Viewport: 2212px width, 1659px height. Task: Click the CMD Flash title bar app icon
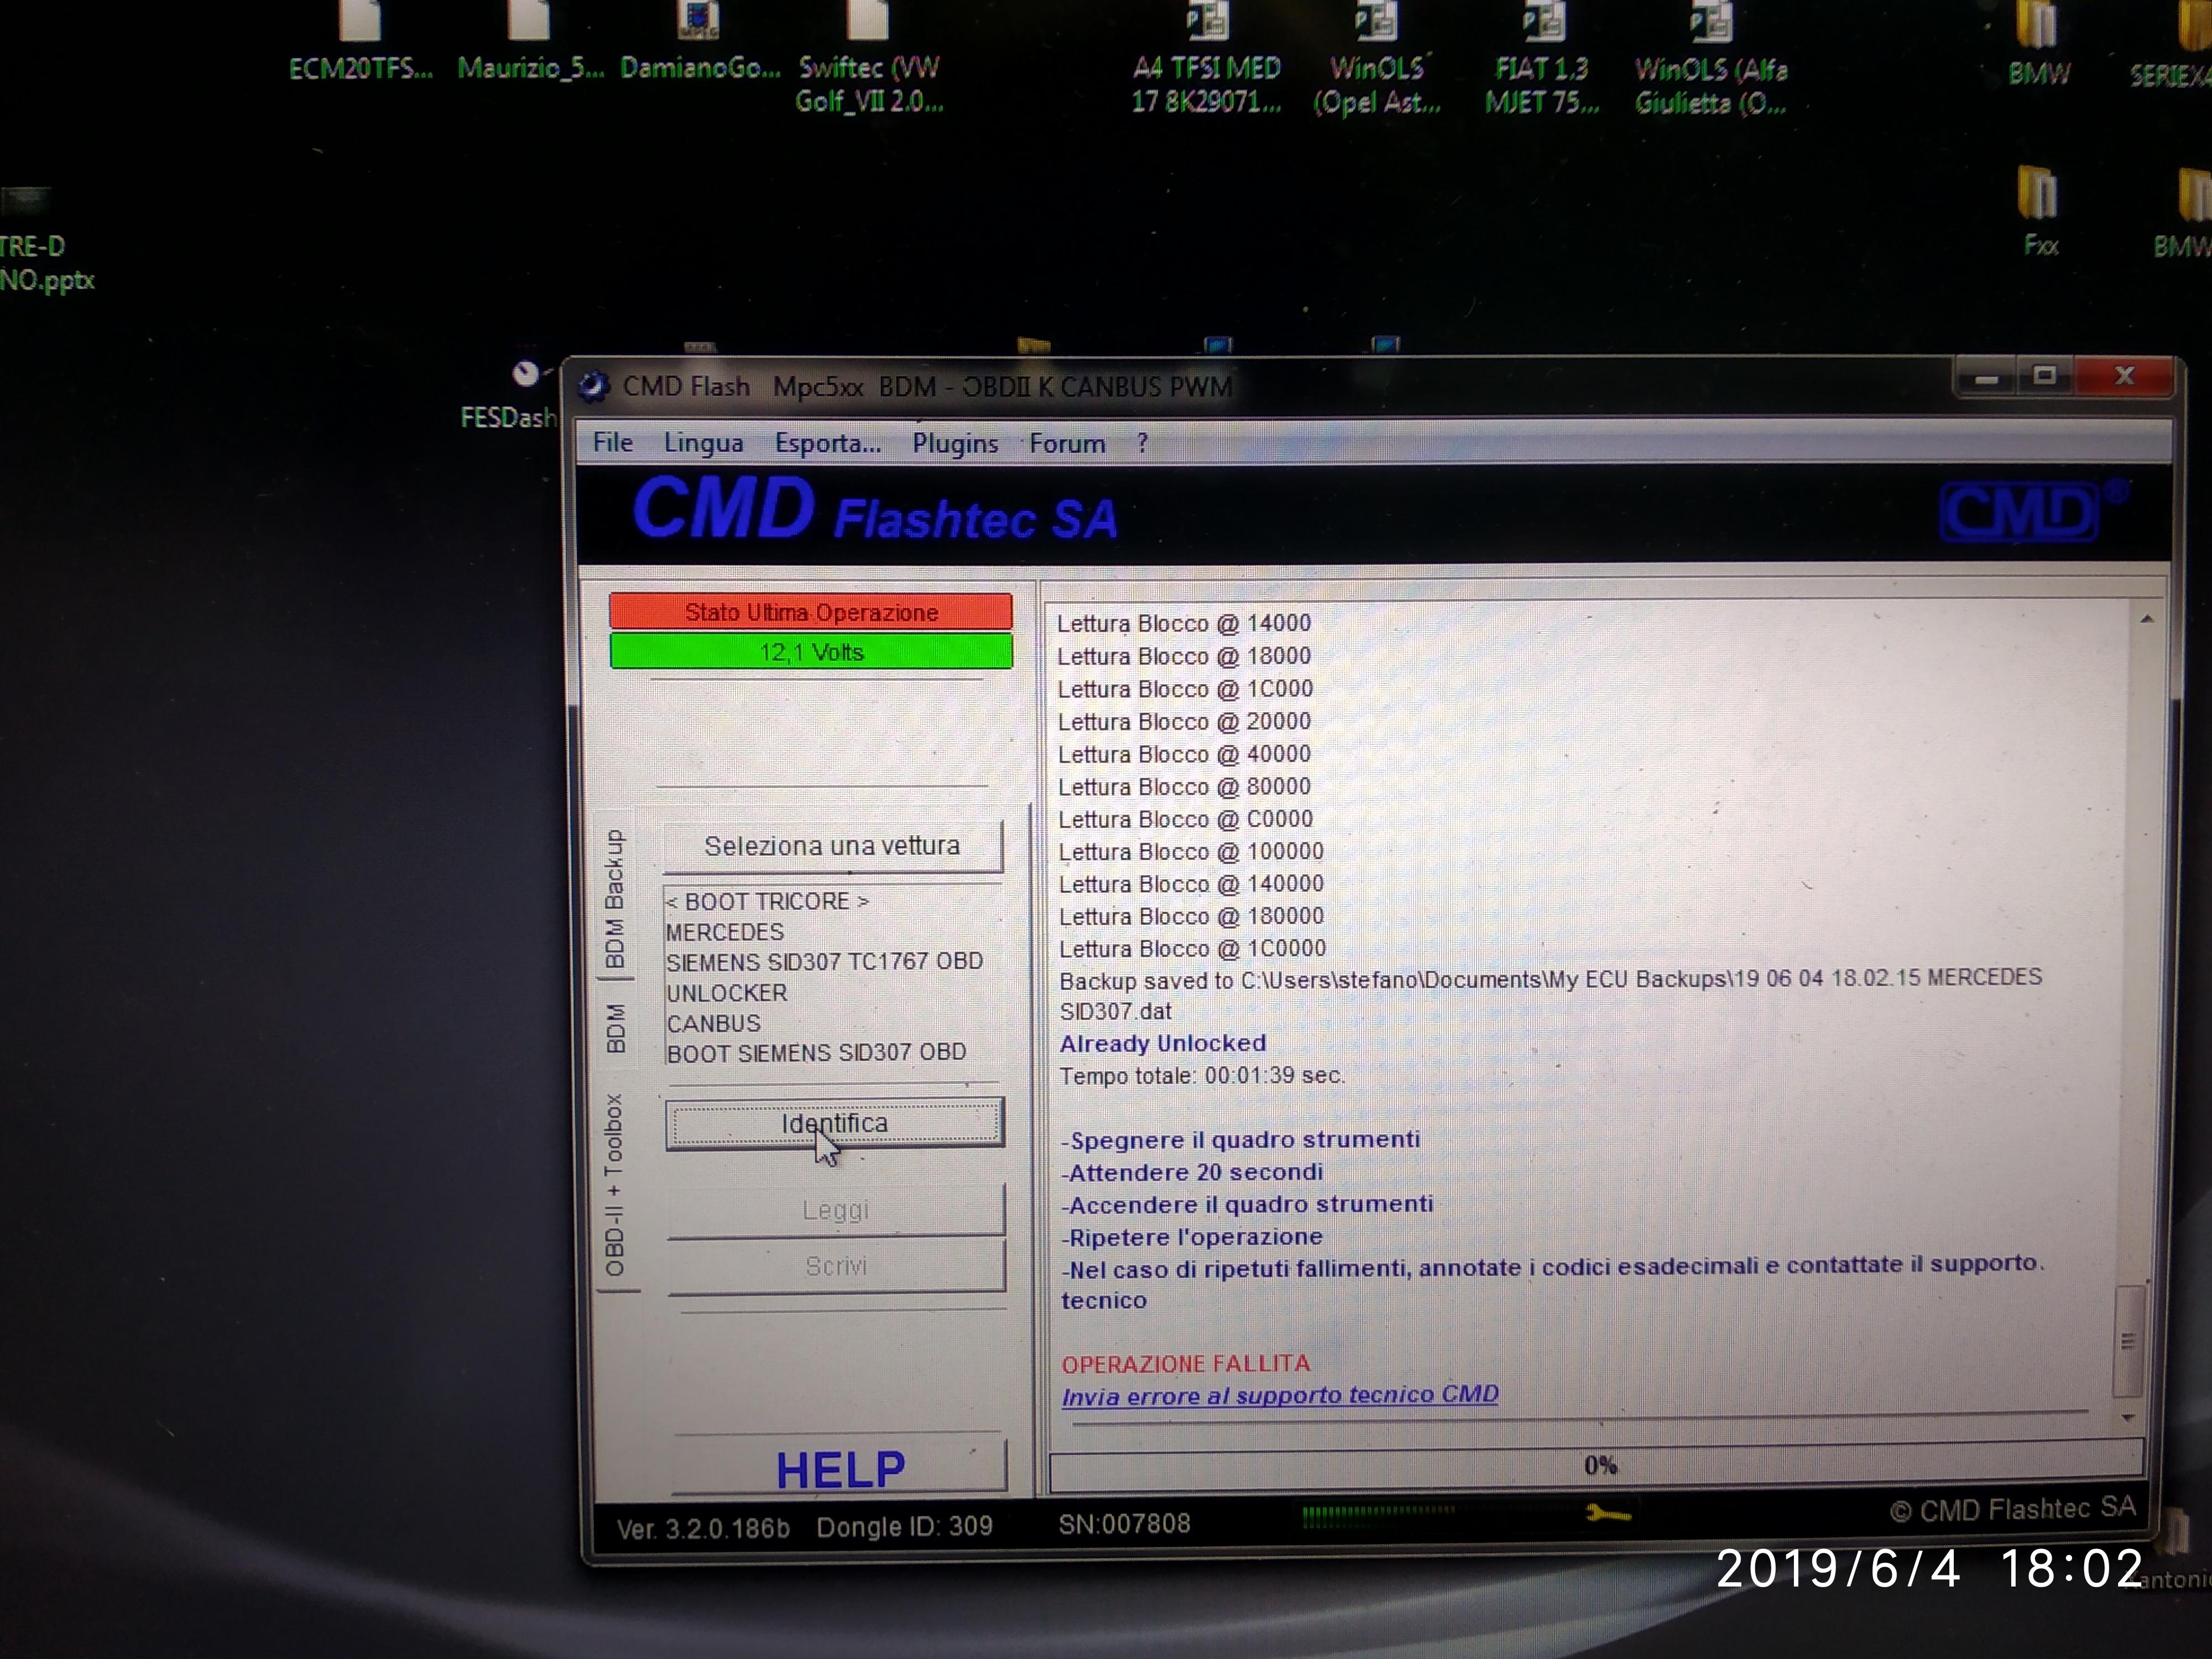[x=594, y=386]
